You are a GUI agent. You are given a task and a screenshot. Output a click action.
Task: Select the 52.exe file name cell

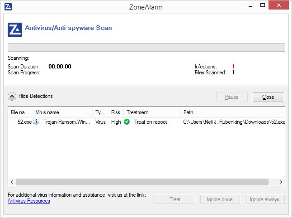tap(24, 122)
